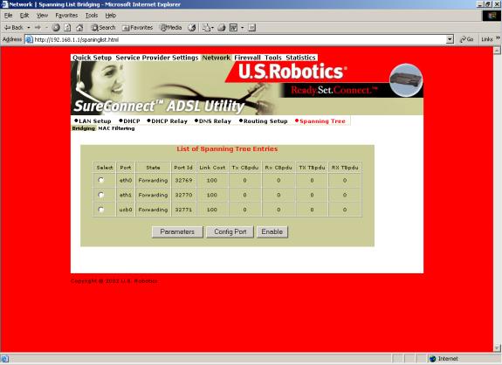Click the Refresh page icon
Screen dimensions: 502x365
tap(67, 28)
